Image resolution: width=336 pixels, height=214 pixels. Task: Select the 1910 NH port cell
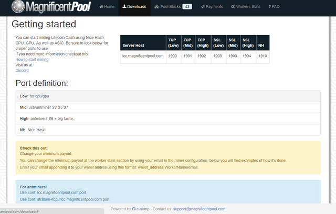[x=262, y=56]
